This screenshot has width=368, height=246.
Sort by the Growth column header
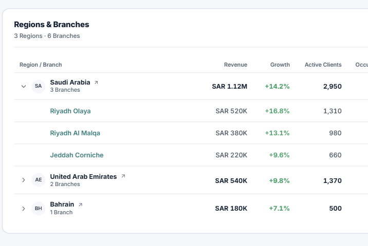click(280, 65)
